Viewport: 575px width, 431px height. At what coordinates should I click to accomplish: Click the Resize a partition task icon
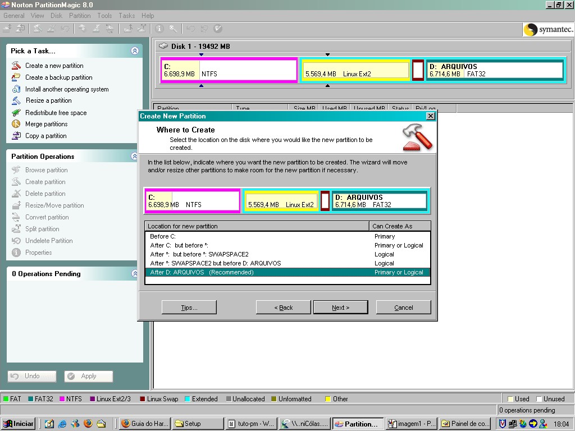[x=16, y=100]
